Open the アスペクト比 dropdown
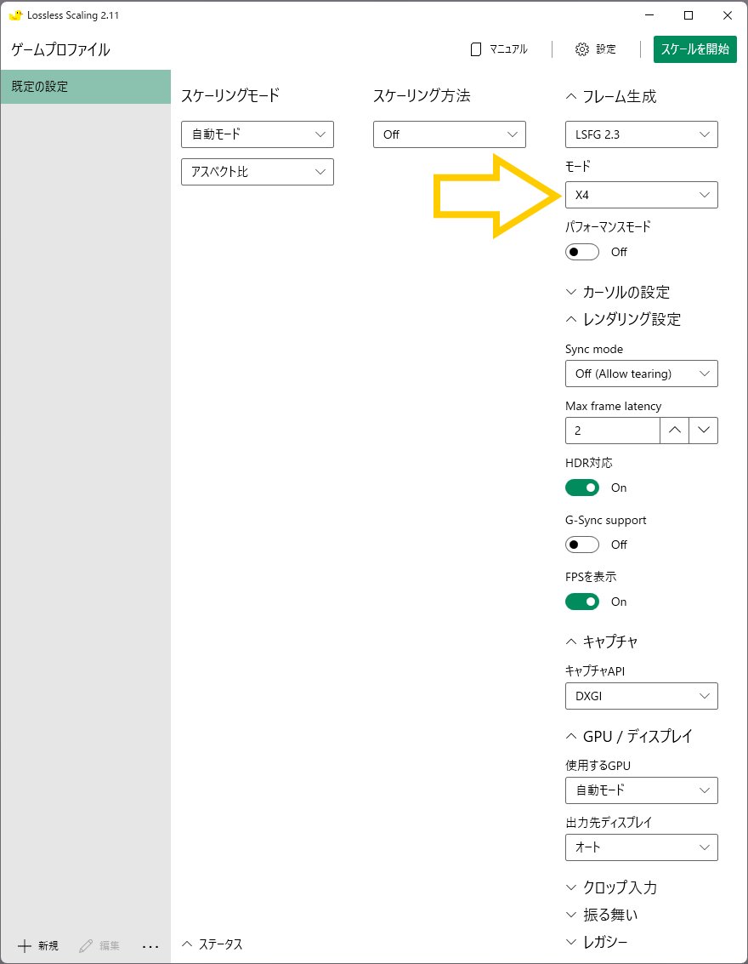Viewport: 748px width, 964px height. 258,172
